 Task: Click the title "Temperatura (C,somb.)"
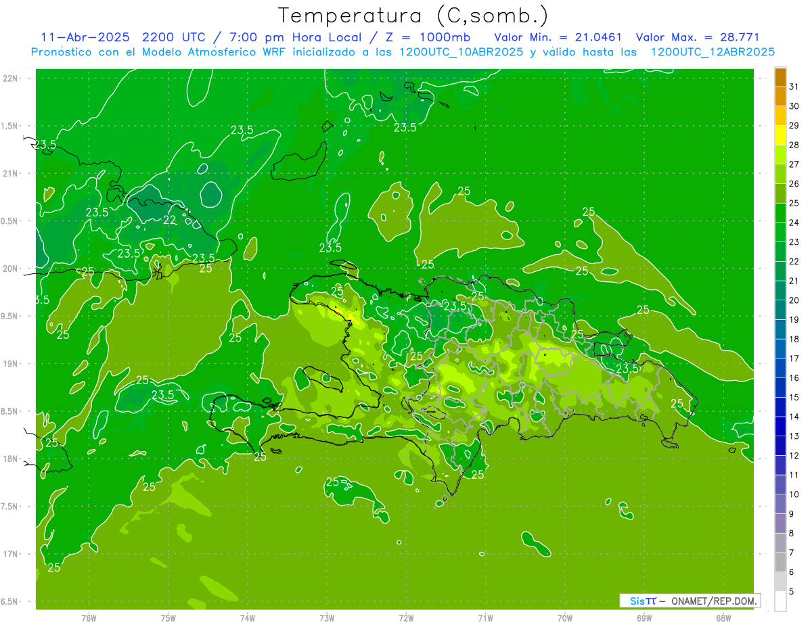(x=413, y=15)
